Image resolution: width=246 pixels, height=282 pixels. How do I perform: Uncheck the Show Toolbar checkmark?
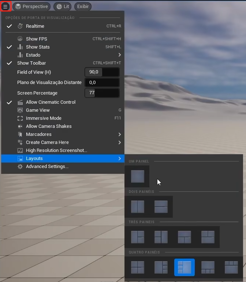pyautogui.click(x=9, y=63)
